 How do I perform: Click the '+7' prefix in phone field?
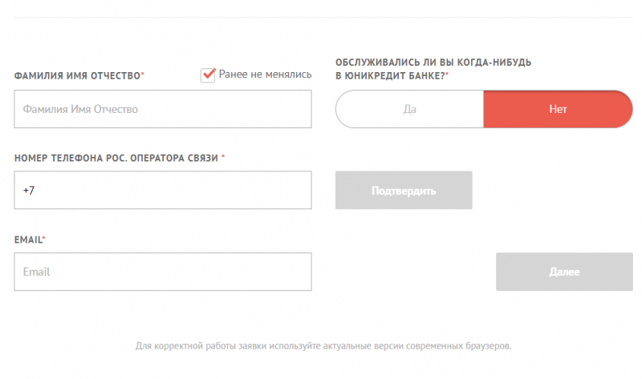coord(29,191)
